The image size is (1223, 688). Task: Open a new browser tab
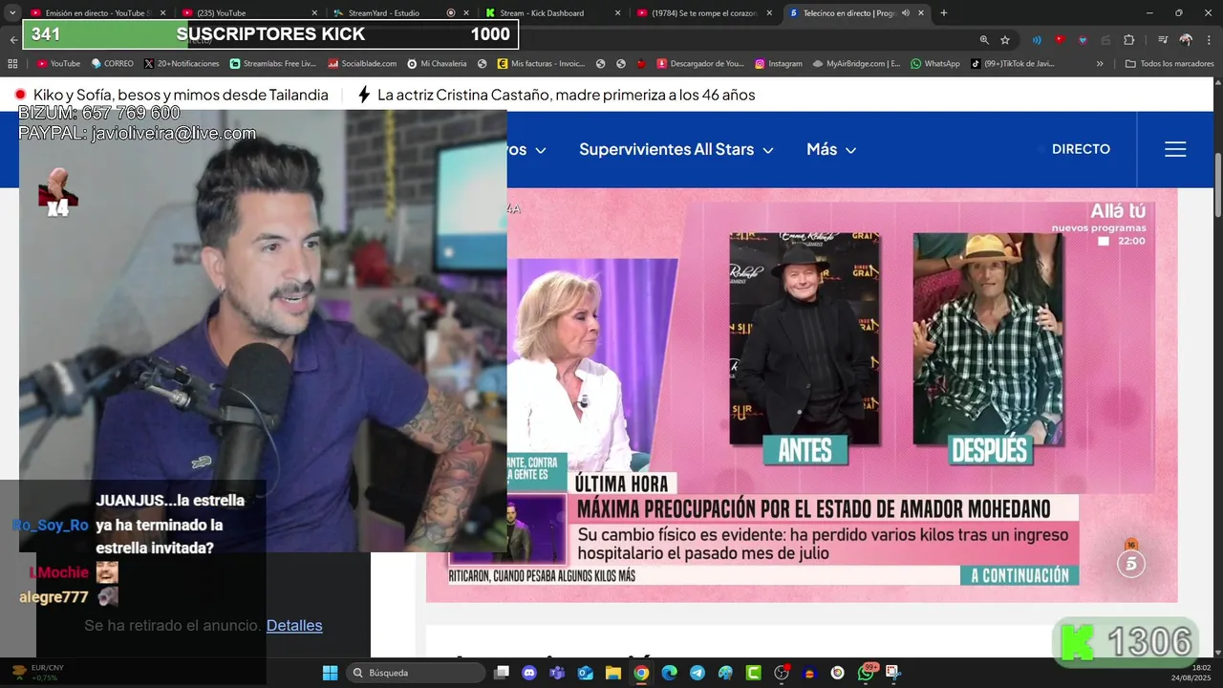944,13
